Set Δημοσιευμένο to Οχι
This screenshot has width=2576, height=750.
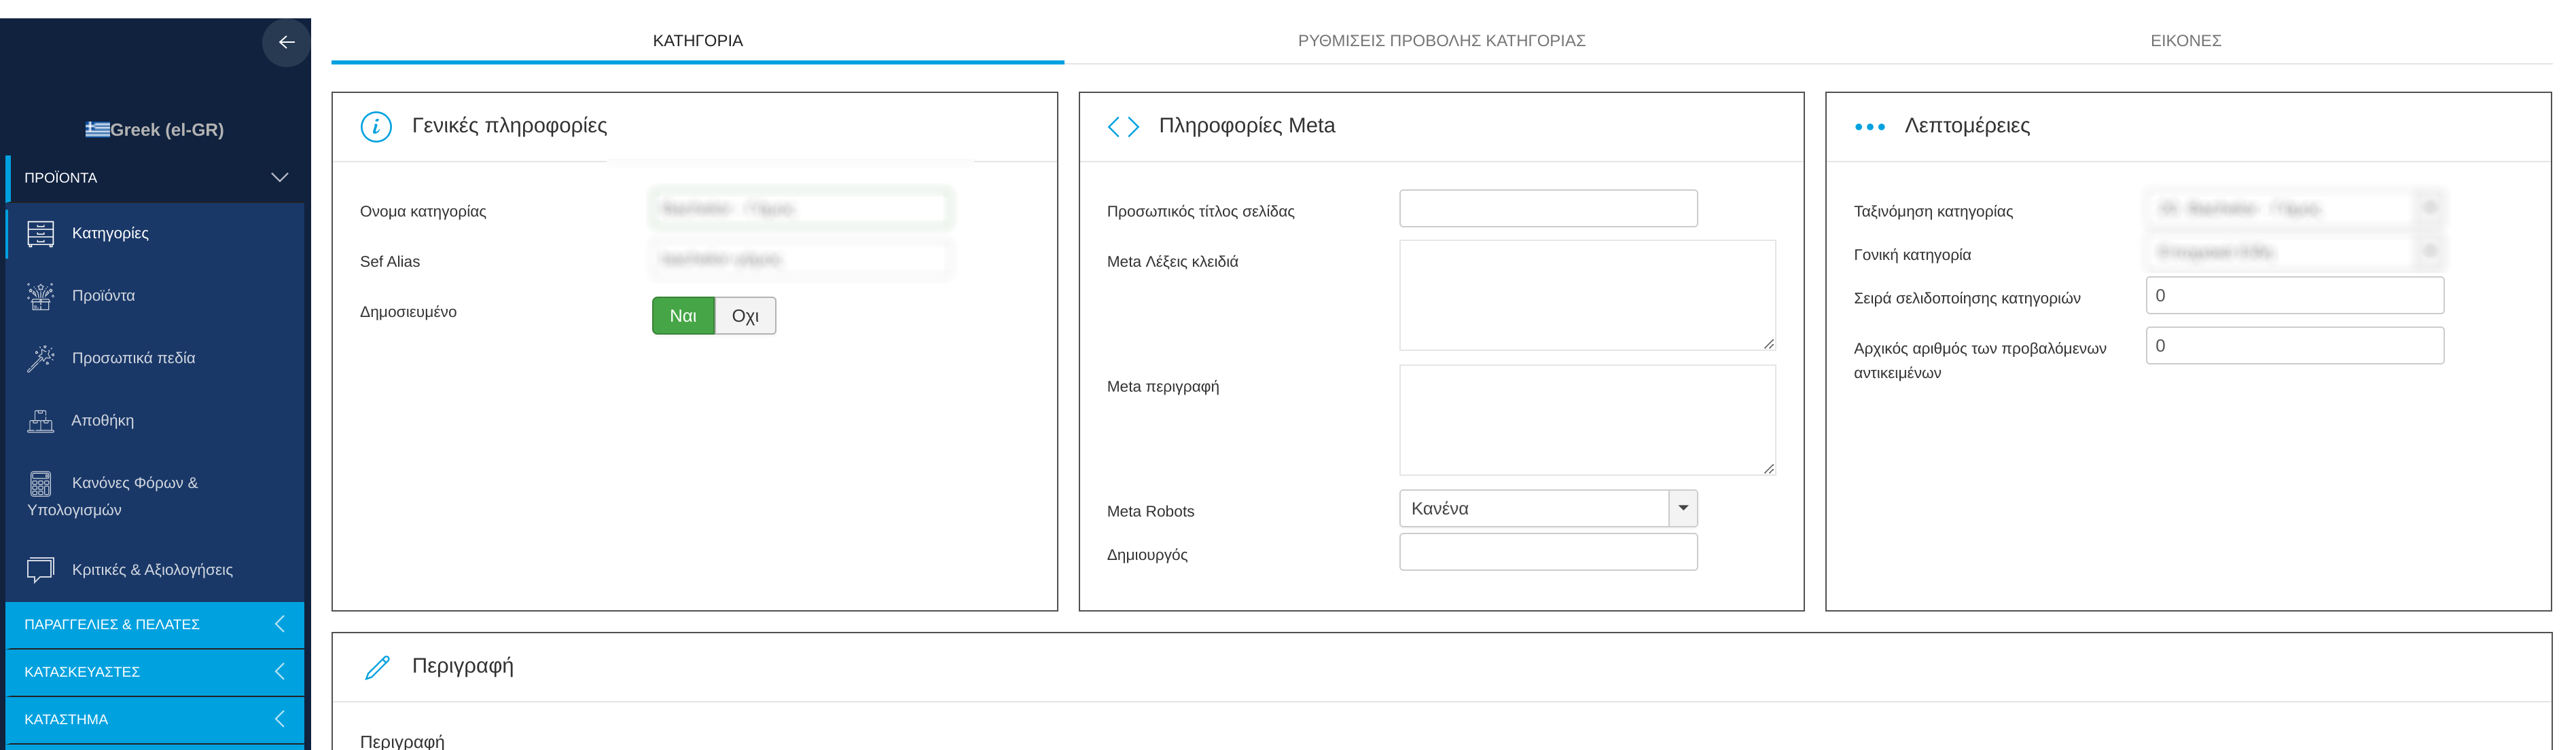pyautogui.click(x=745, y=316)
